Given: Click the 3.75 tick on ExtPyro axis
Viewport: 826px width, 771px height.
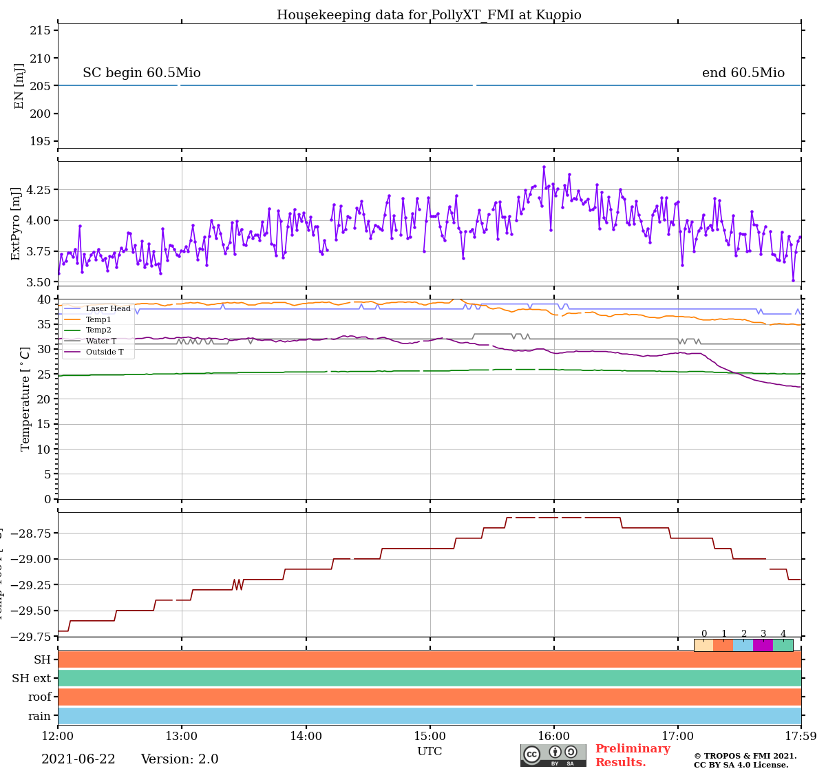Looking at the screenshot, I should [38, 251].
